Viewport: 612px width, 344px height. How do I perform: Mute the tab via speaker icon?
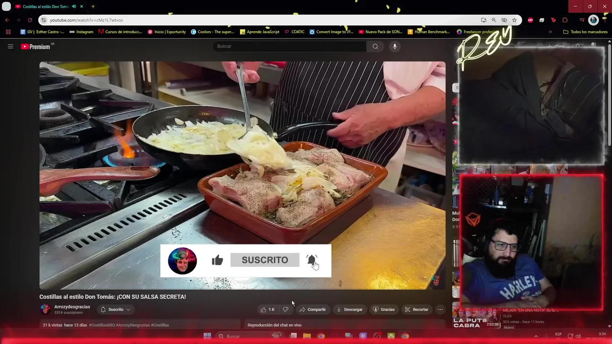click(74, 6)
